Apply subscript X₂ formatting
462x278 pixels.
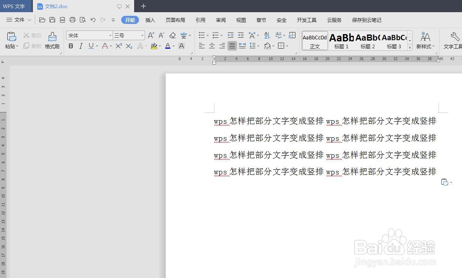tap(129, 46)
